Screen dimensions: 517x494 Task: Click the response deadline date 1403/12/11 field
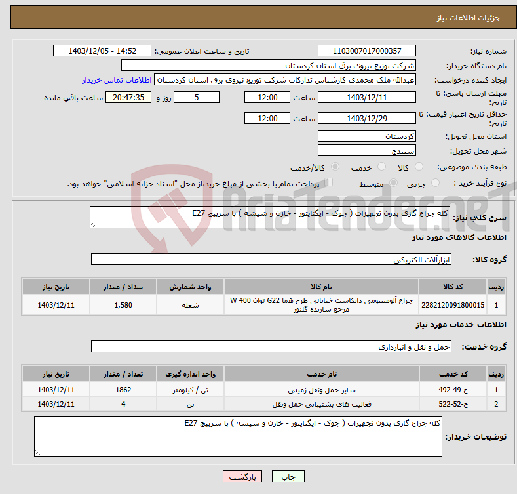367,97
